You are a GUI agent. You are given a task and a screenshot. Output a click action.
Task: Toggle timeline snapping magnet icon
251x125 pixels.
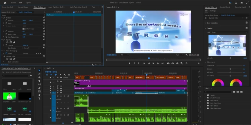tap(51, 75)
